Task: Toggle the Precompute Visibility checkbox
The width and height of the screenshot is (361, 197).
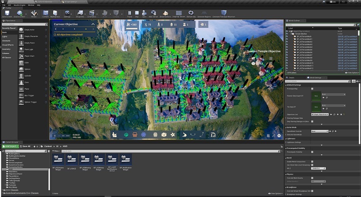Action: point(312,152)
